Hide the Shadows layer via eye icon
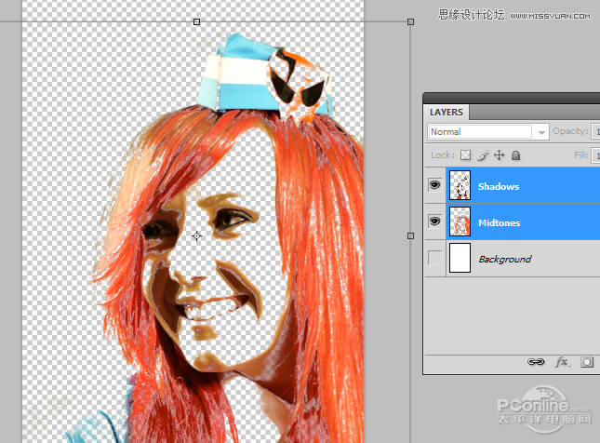The width and height of the screenshot is (600, 443). tap(434, 186)
